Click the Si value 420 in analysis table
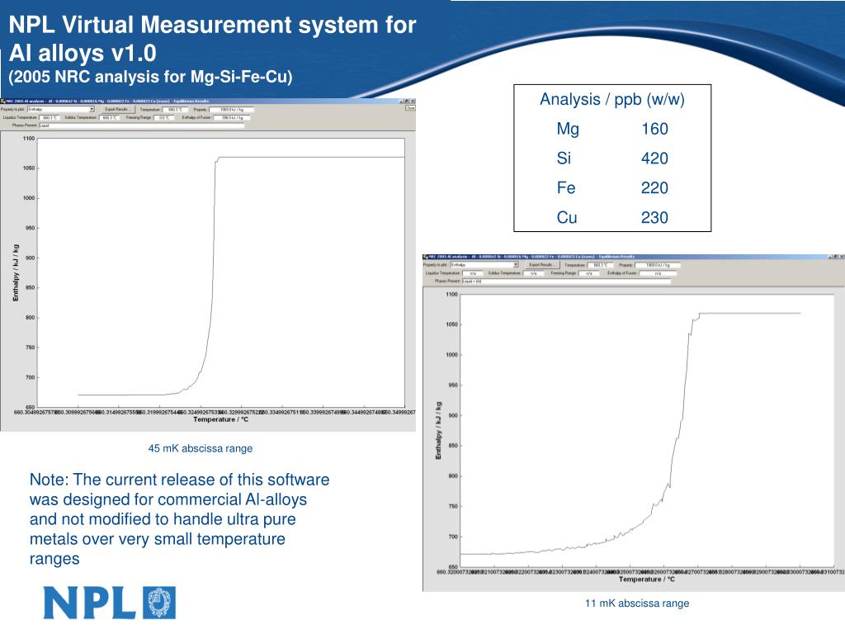Image resolution: width=845 pixels, height=634 pixels. tap(654, 158)
